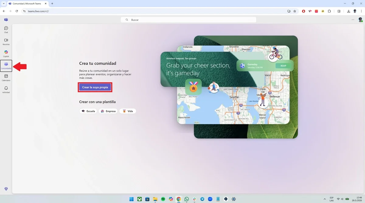
Task: Click the RSVP button on Gameday card
Action: click(x=283, y=66)
